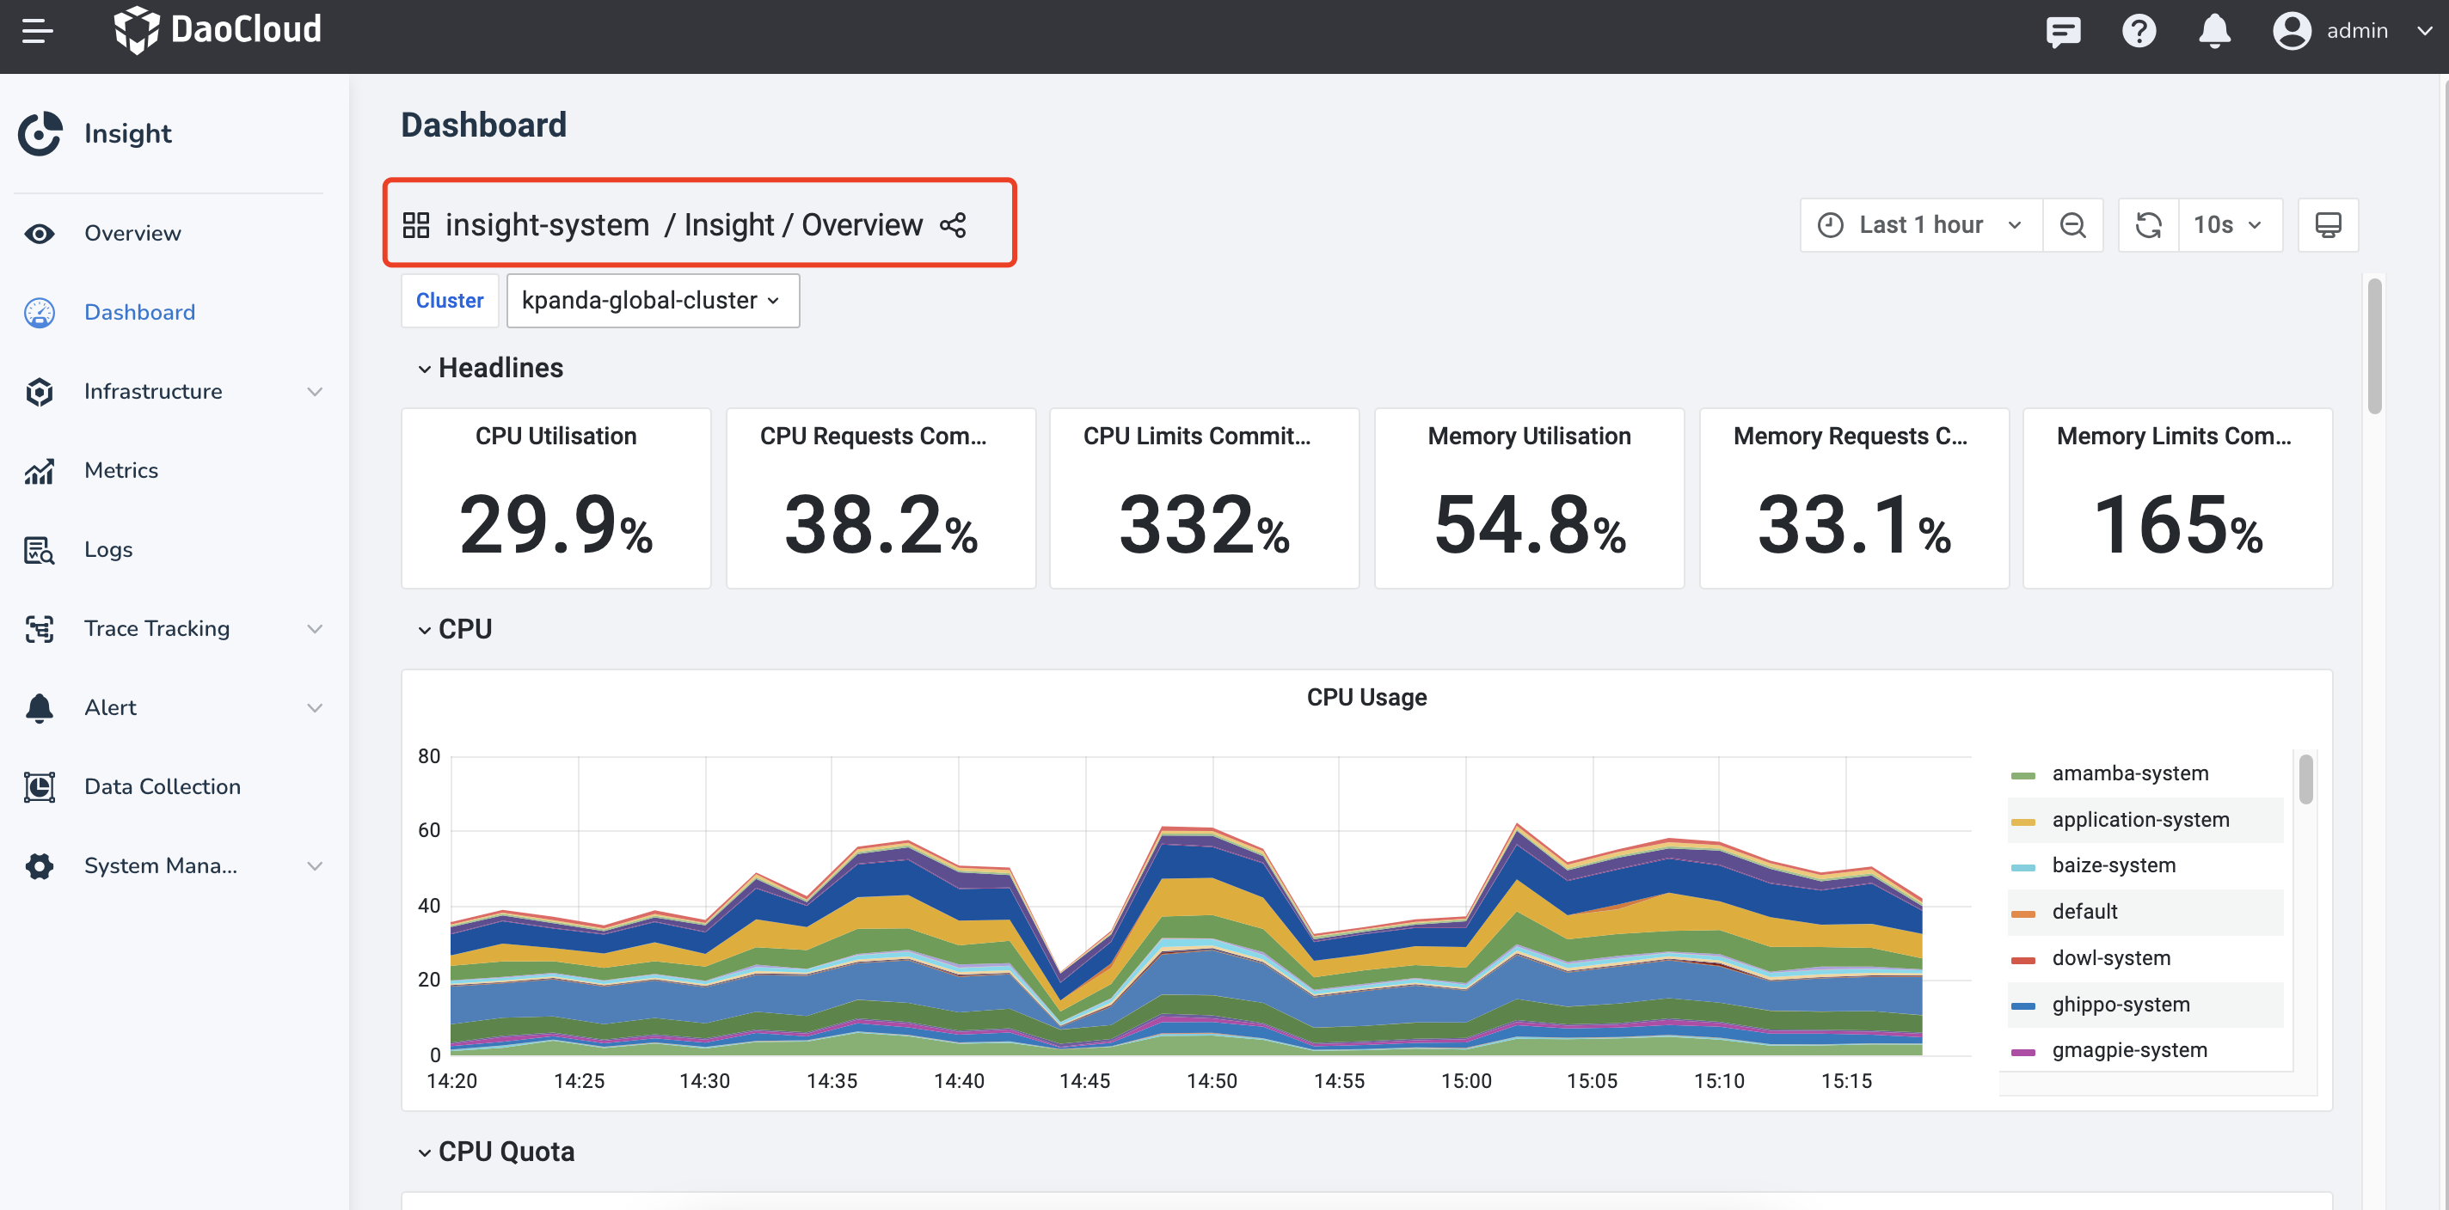Toggle amamba-system series in legend
The height and width of the screenshot is (1210, 2449).
click(x=2130, y=773)
